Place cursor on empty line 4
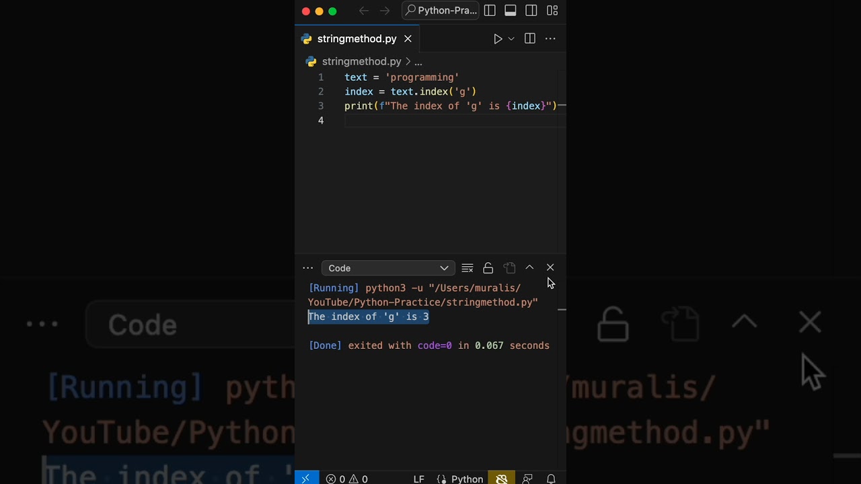This screenshot has height=484, width=861. pos(455,120)
